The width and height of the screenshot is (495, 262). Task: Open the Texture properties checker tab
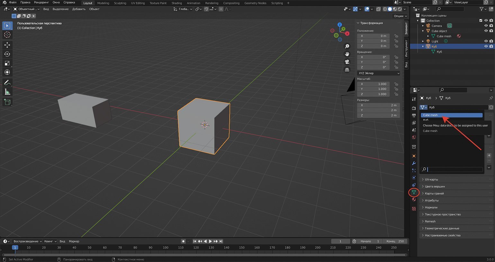point(414,209)
